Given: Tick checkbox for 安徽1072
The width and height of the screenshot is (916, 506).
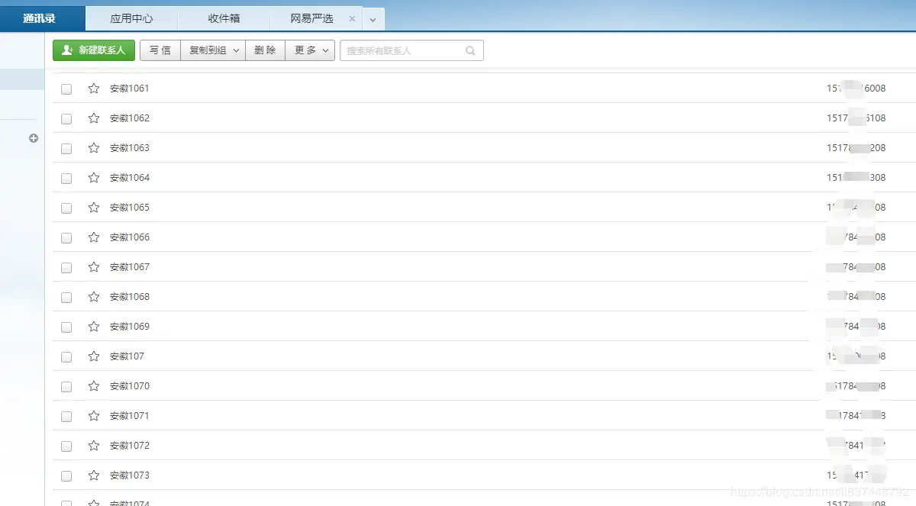Looking at the screenshot, I should [x=66, y=446].
